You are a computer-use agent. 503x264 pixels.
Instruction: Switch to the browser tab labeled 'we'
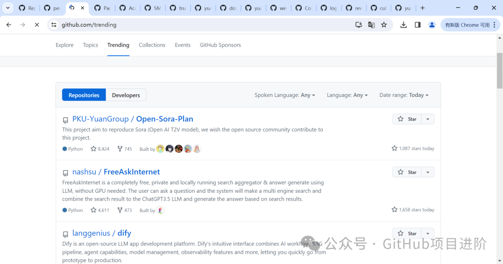[x=279, y=8]
